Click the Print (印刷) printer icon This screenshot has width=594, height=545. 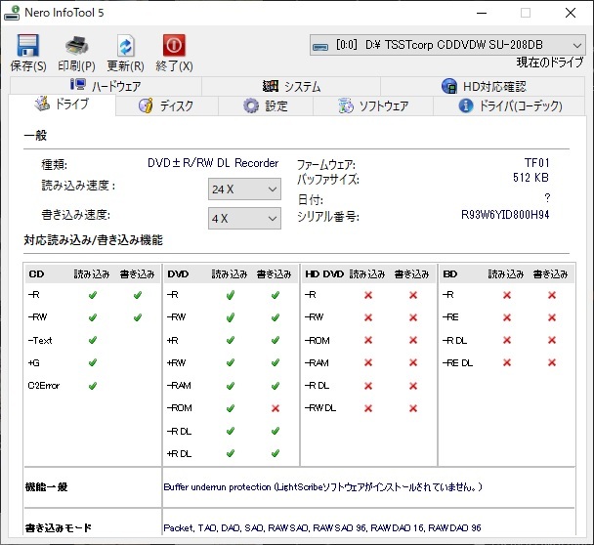[76, 46]
